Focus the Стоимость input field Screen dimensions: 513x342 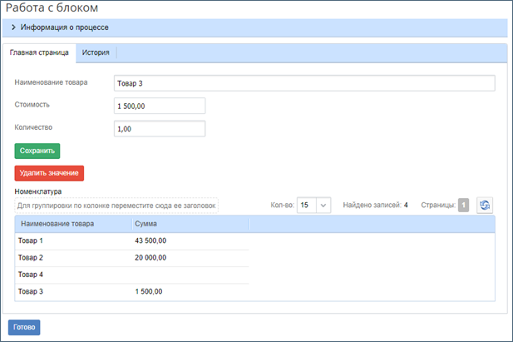click(159, 106)
